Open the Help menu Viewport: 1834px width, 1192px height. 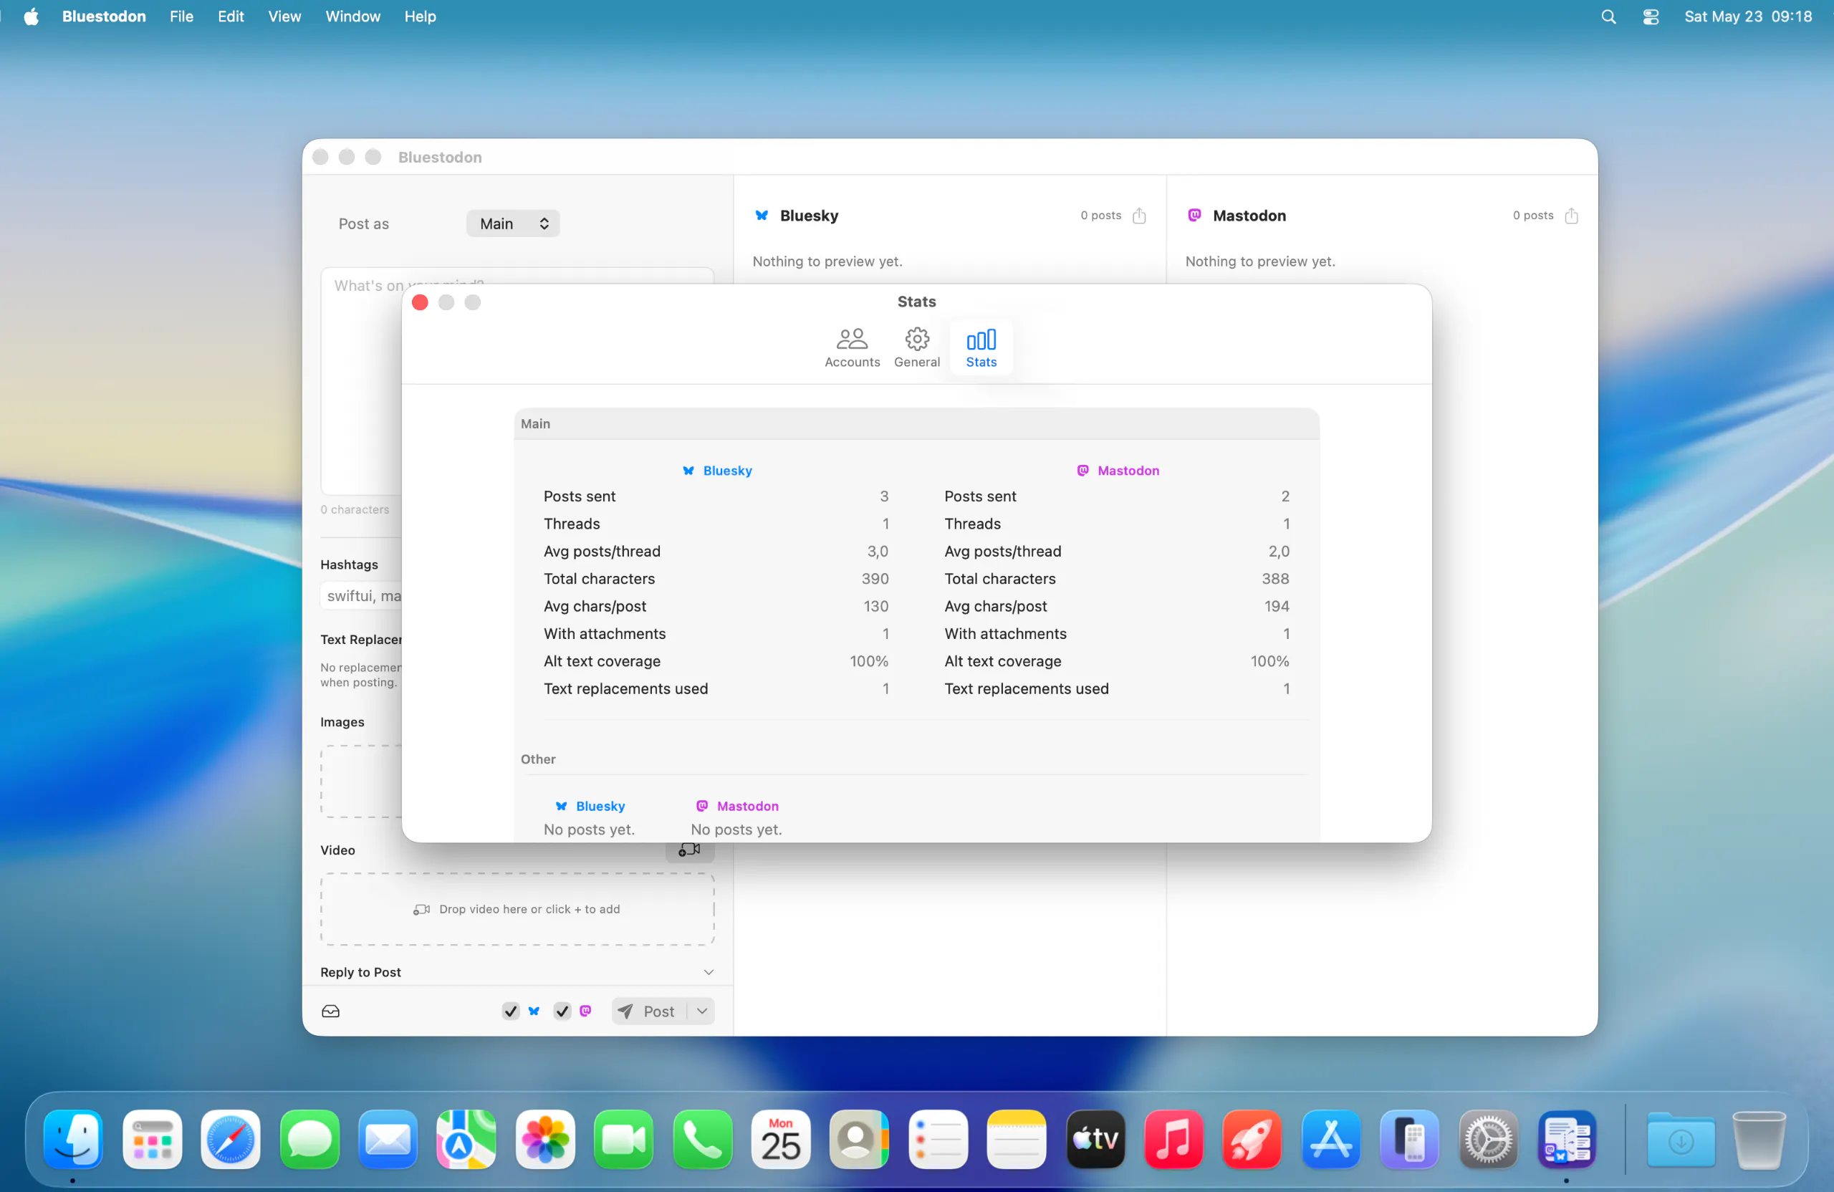(420, 16)
